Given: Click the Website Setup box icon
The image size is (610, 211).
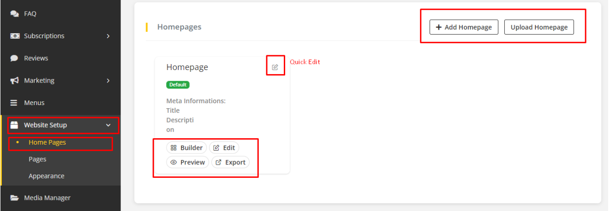Looking at the screenshot, I should (14, 125).
